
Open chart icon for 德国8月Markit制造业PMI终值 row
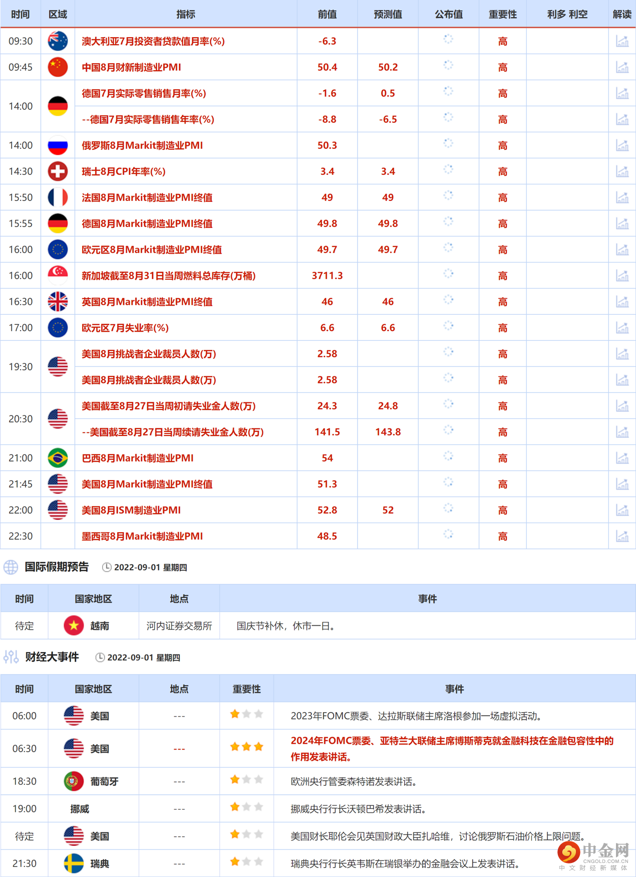pyautogui.click(x=622, y=224)
